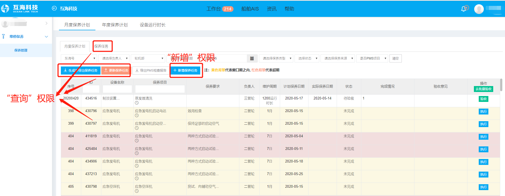Open the 请选择保养类型 dropdown
The height and width of the screenshot is (196, 505).
pyautogui.click(x=276, y=58)
